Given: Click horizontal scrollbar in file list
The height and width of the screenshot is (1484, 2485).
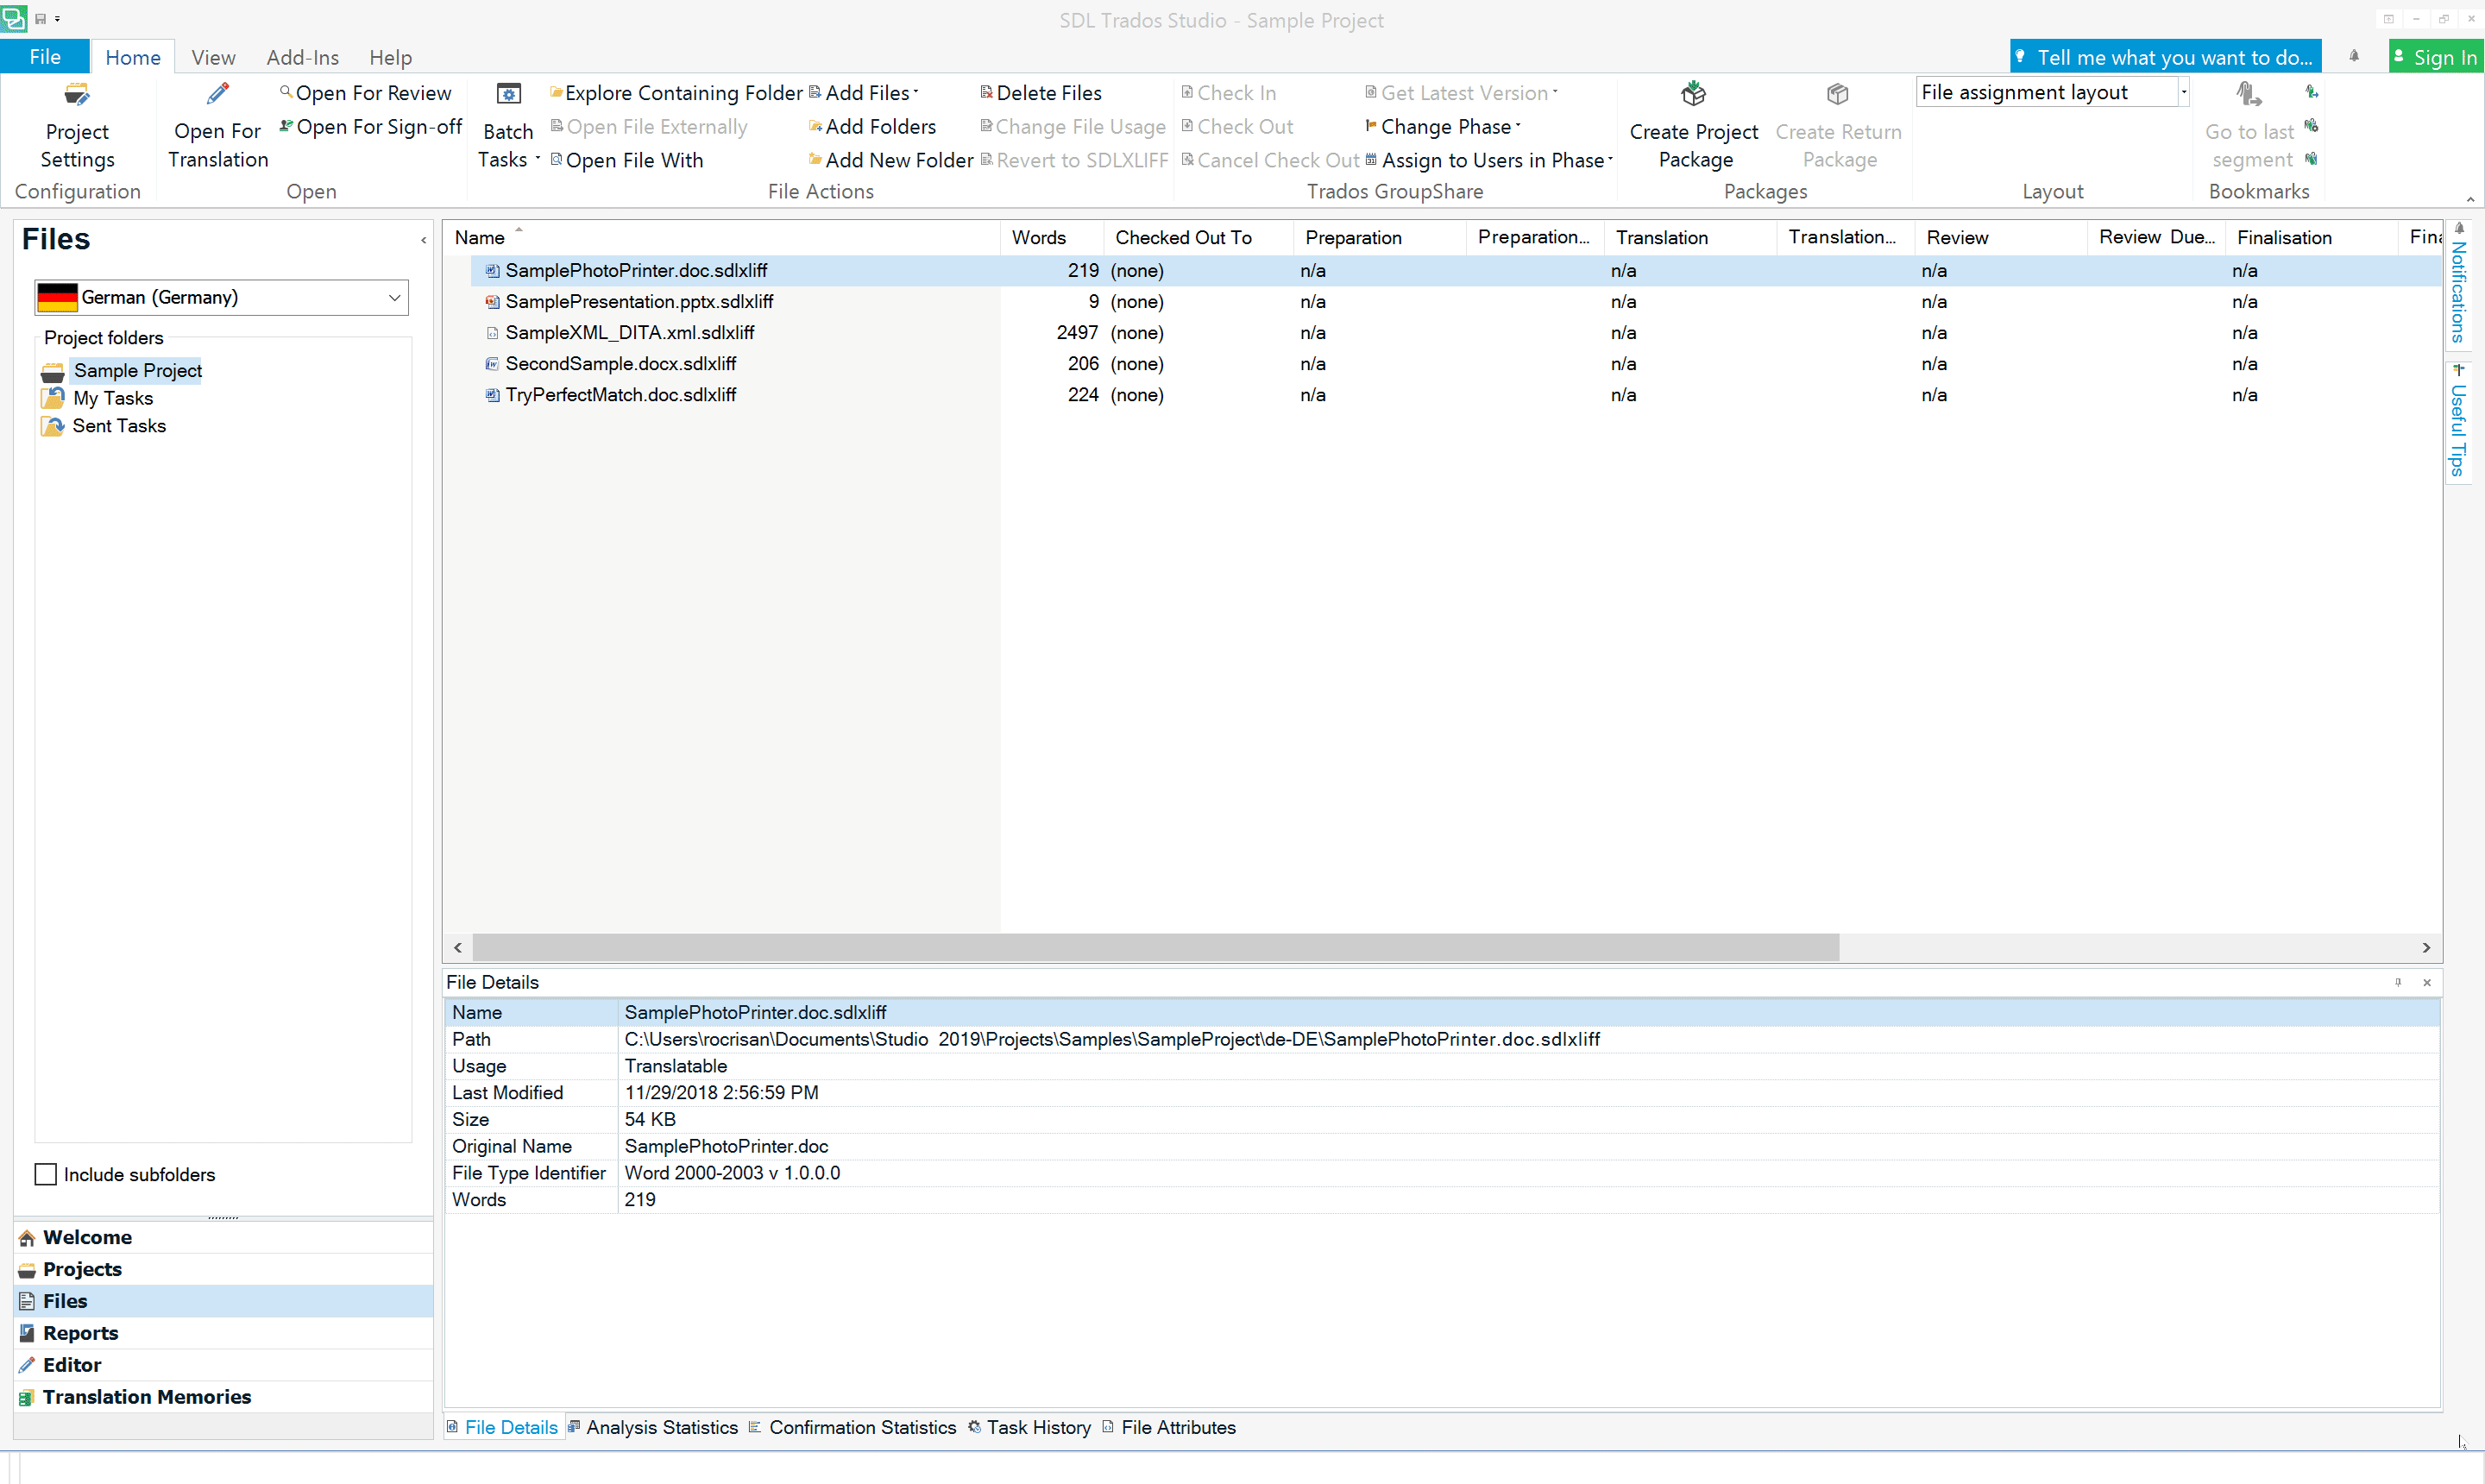Looking at the screenshot, I should coord(1155,947).
